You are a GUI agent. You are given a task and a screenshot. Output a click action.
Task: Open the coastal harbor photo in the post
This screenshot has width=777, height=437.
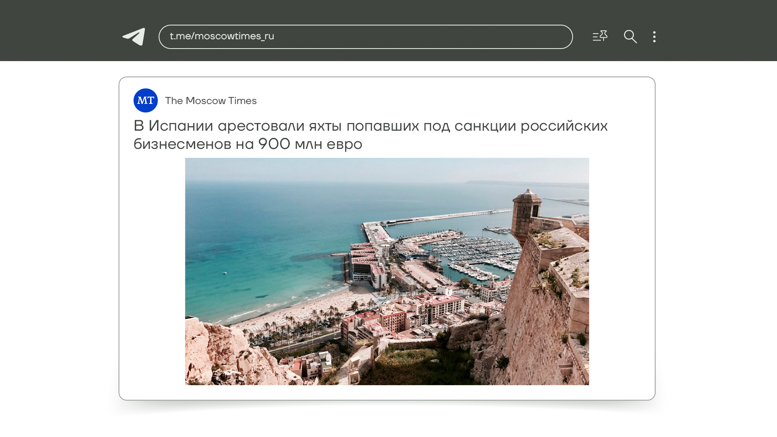pyautogui.click(x=387, y=271)
